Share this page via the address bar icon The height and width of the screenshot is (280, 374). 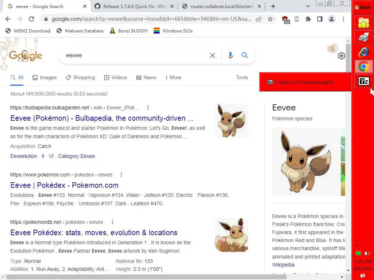[x=259, y=19]
